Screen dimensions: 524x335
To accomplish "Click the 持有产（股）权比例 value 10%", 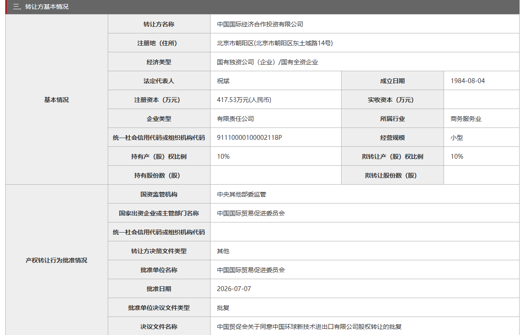I will click(x=223, y=157).
